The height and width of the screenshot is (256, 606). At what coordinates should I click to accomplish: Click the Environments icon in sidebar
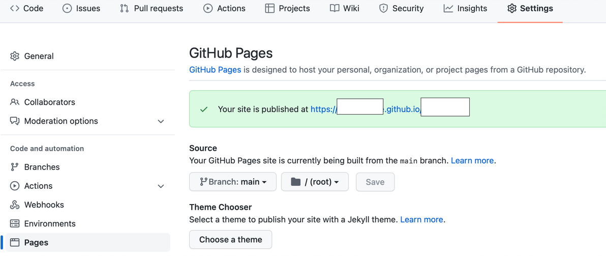pos(15,223)
